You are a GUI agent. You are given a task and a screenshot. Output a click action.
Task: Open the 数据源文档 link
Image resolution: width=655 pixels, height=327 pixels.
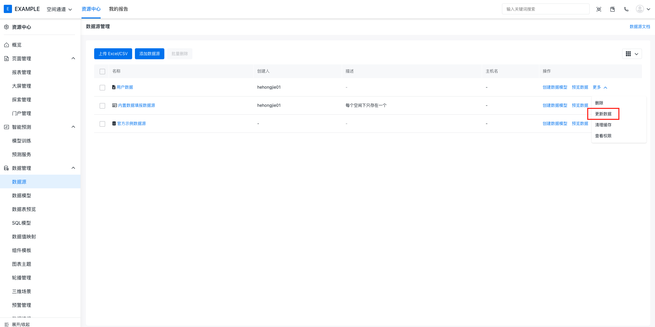coord(640,27)
